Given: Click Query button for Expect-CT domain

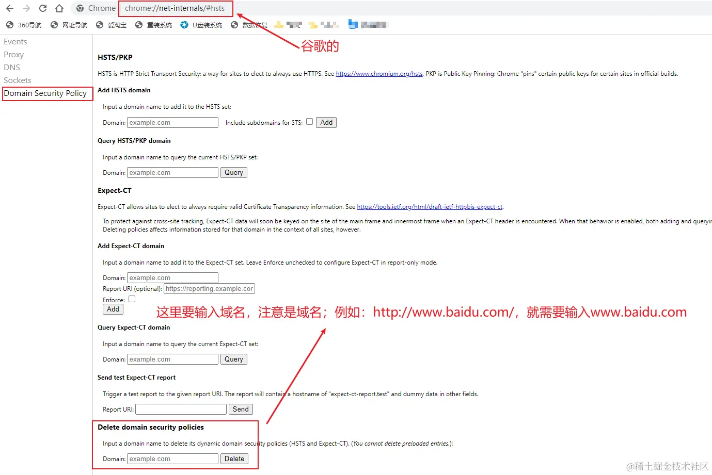Looking at the screenshot, I should (234, 359).
